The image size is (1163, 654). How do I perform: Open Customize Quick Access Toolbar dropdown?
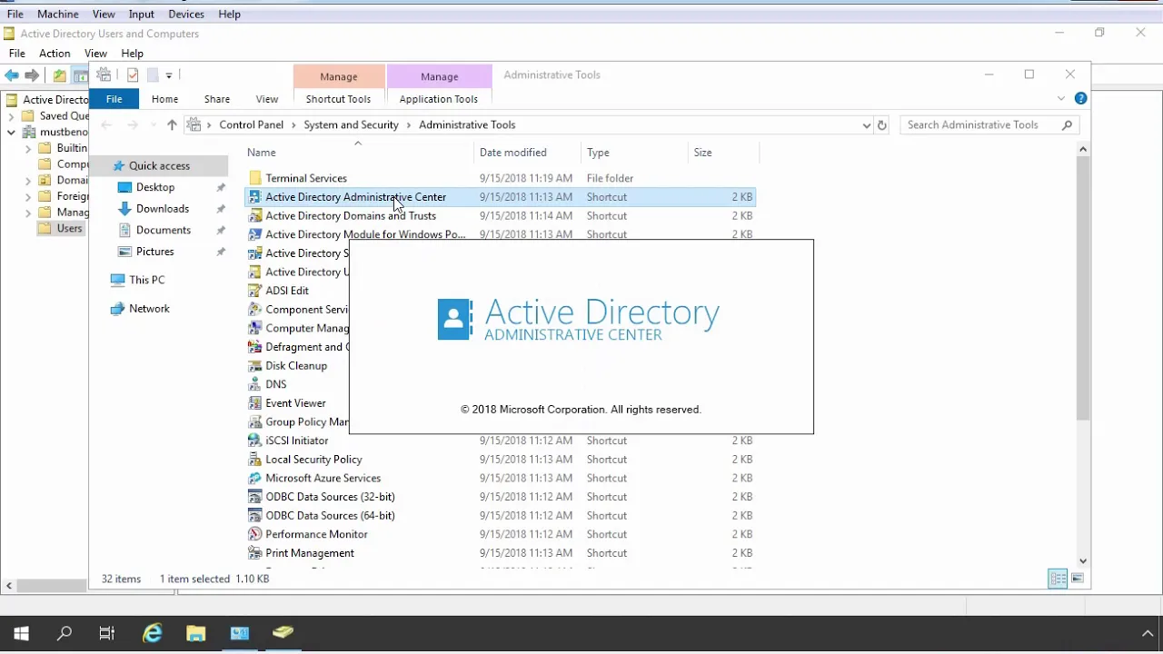[169, 75]
